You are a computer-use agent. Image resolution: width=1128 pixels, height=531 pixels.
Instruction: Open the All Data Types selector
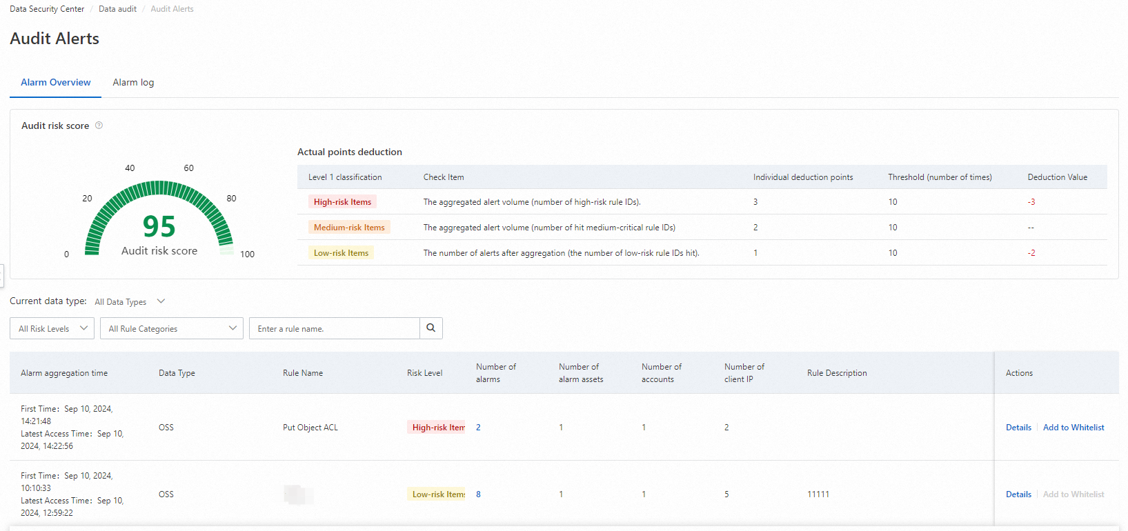pos(130,301)
